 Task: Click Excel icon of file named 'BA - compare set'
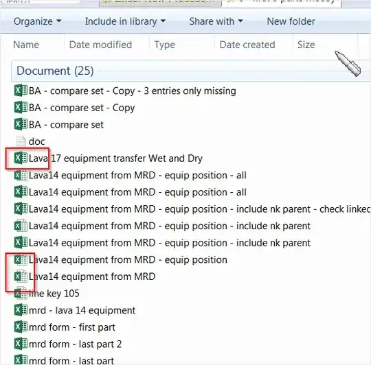(21, 124)
